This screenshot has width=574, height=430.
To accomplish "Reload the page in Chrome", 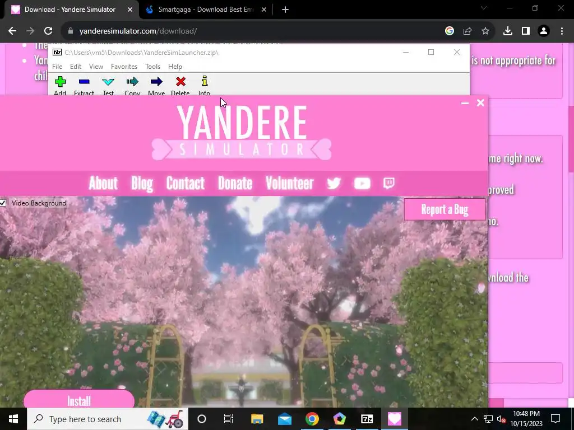I will (x=48, y=31).
